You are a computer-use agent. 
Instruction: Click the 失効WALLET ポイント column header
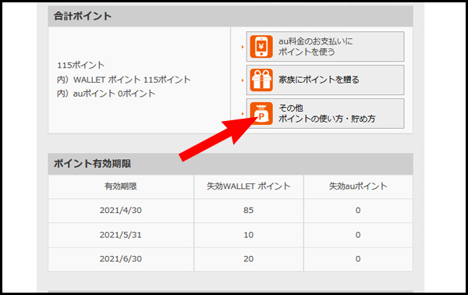tap(248, 187)
